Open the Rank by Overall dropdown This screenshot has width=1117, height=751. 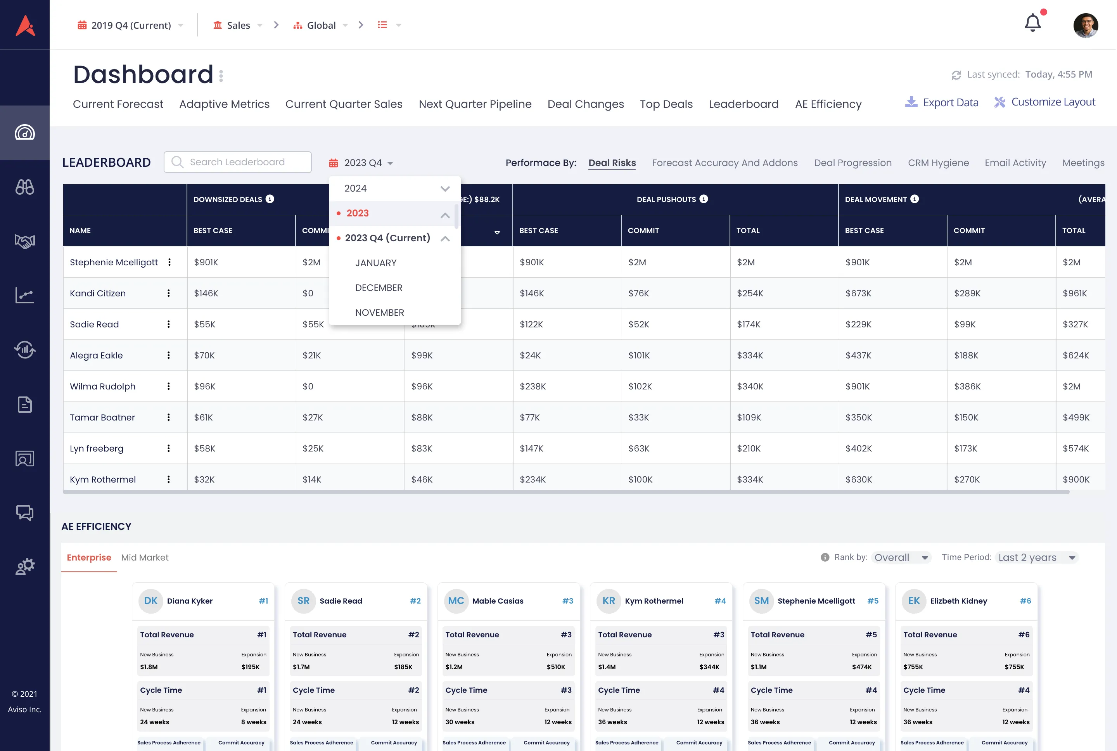click(x=901, y=557)
